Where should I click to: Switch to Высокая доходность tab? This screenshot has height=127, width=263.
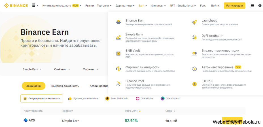pos(65,86)
